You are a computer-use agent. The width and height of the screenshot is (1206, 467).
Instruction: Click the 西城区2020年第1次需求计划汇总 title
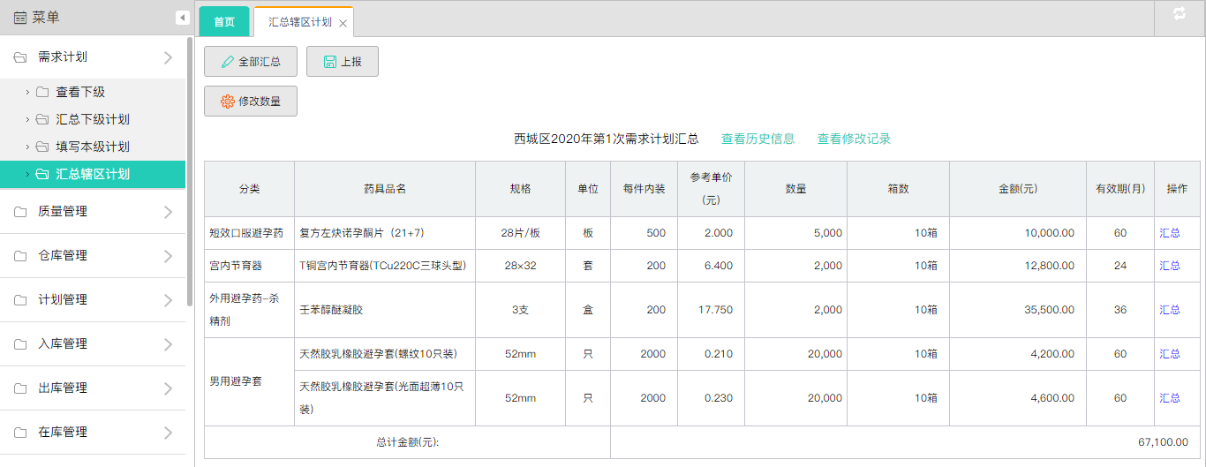(607, 139)
